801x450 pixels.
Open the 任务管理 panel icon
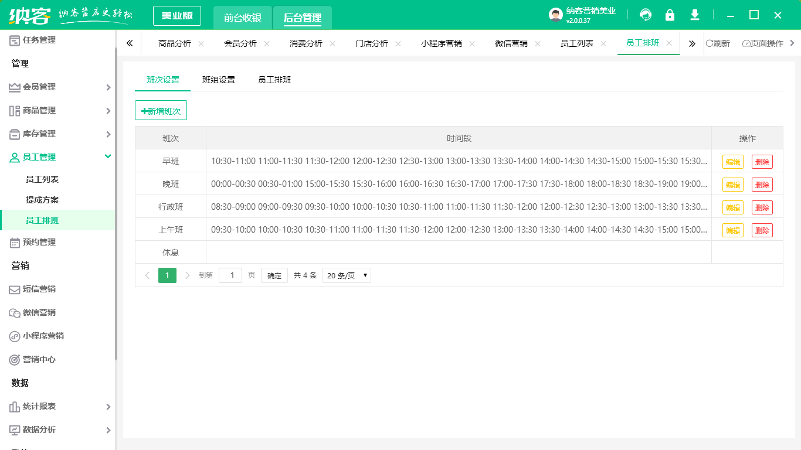[13, 40]
